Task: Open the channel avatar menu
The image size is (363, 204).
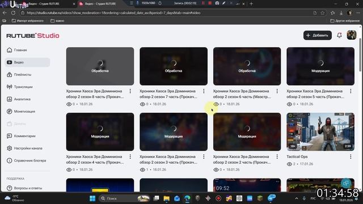Action: pos(352,35)
